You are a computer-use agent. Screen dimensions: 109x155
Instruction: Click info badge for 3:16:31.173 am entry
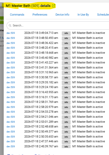tap(66, 98)
